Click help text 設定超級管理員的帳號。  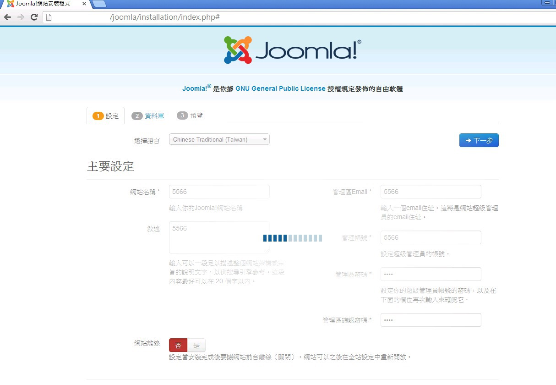415,254
